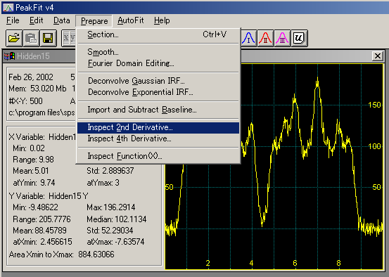The height and width of the screenshot is (277, 389).
Task: Click the Max: 196.2914 value
Action: pos(111,207)
